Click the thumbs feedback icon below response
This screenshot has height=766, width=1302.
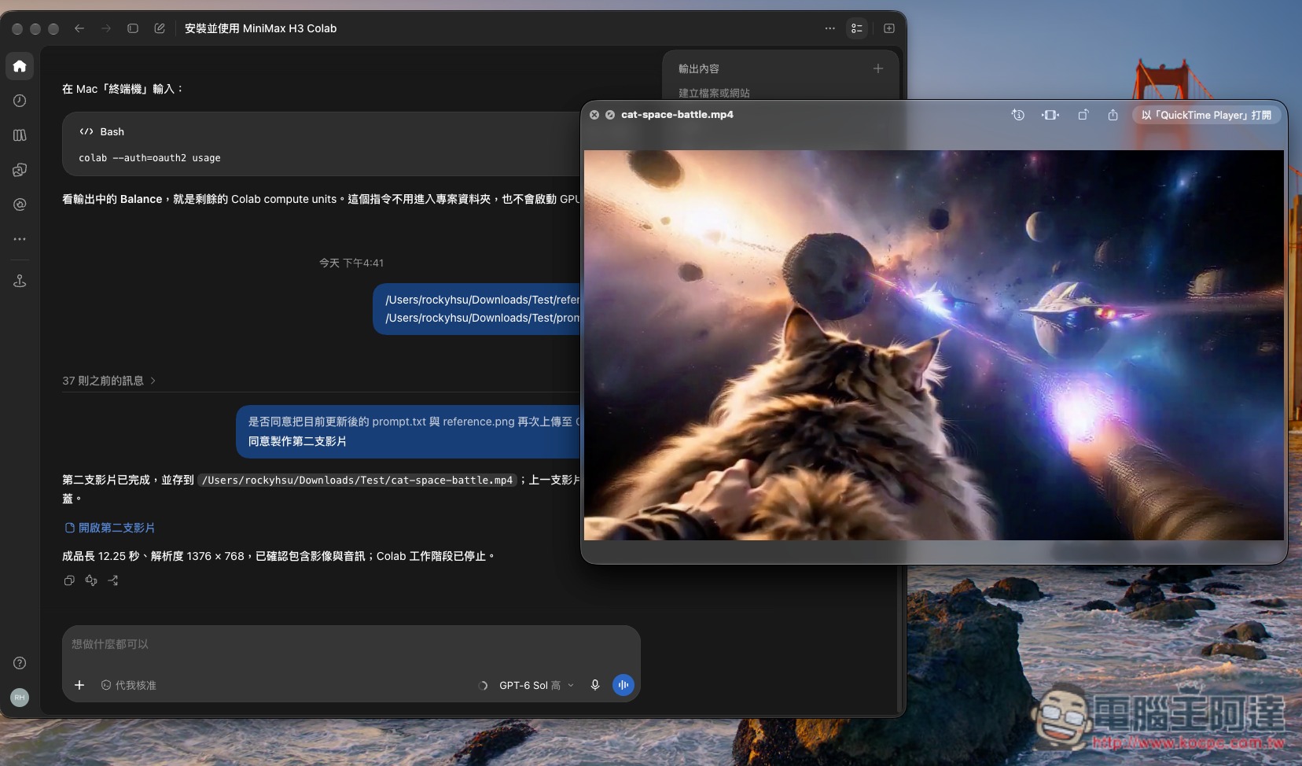coord(91,580)
